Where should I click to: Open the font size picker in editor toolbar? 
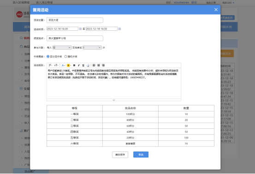56,65
